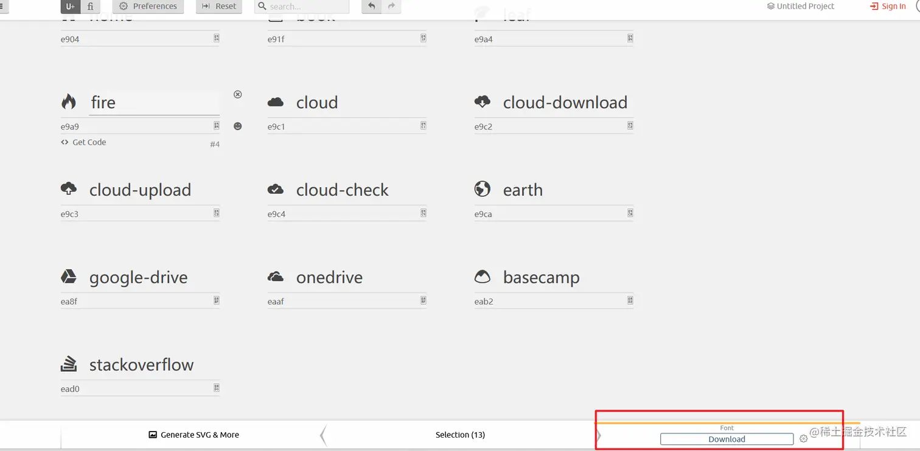
Task: Click the e9ca code value for earth
Action: (483, 214)
